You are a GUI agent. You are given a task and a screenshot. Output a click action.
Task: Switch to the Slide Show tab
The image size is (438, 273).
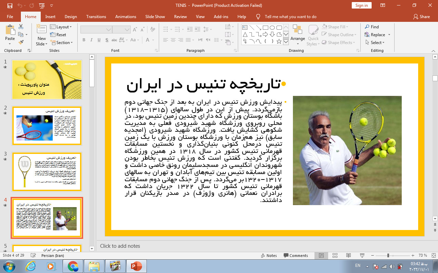click(155, 17)
